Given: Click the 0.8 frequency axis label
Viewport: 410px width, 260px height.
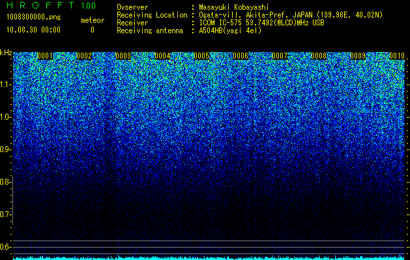Looking at the screenshot, I should pos(5,182).
